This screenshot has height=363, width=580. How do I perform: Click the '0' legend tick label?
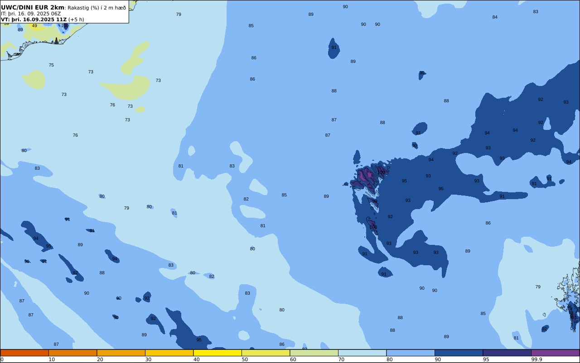coord(2,359)
